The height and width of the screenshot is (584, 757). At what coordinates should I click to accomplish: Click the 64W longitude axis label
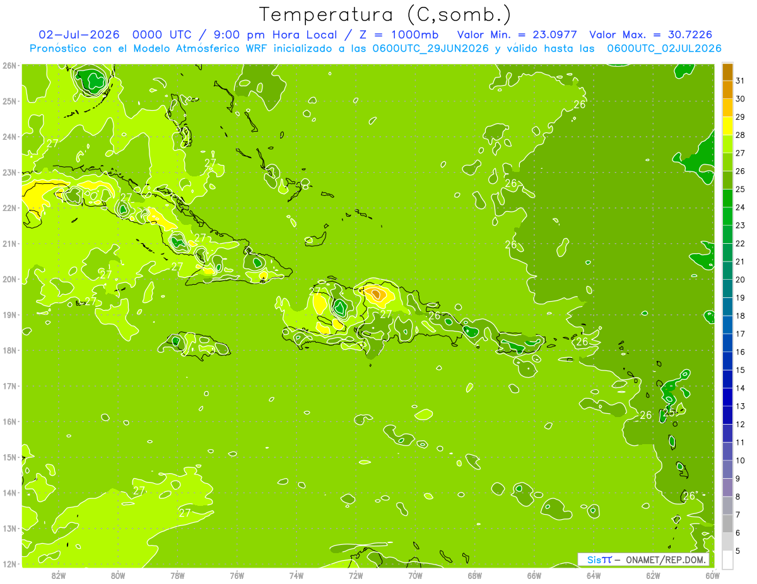593,575
